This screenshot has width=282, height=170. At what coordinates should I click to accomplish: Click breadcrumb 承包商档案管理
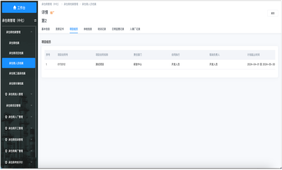71,4
